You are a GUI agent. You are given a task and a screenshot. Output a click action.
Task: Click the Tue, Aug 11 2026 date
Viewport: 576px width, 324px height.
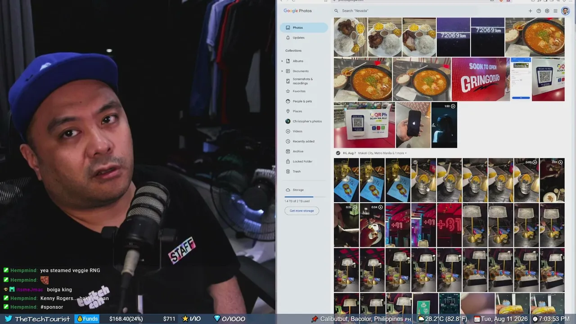coord(505,319)
